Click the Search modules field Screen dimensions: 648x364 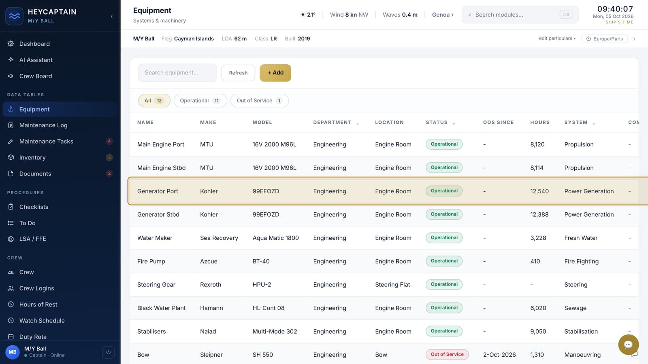click(x=520, y=15)
